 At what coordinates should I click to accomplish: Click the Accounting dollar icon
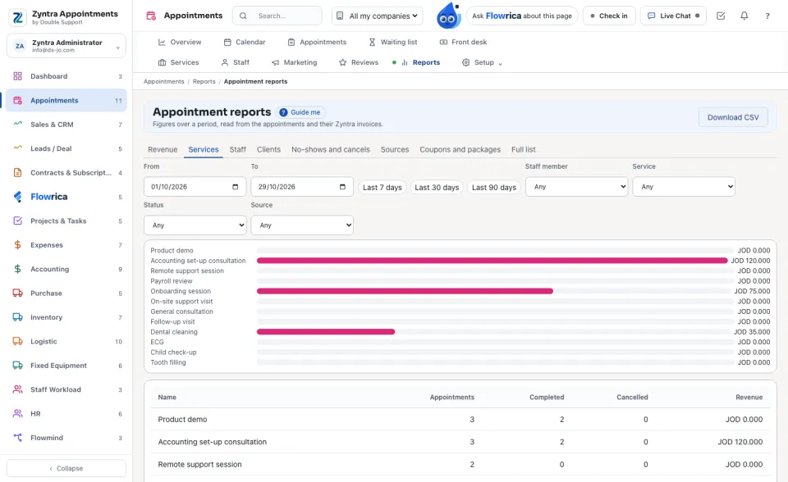coord(17,269)
